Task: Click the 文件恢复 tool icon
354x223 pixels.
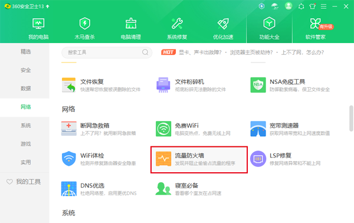Action: [x=68, y=85]
